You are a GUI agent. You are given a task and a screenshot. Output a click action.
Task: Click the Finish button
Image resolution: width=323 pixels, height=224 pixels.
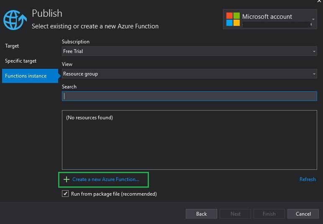[x=269, y=214]
